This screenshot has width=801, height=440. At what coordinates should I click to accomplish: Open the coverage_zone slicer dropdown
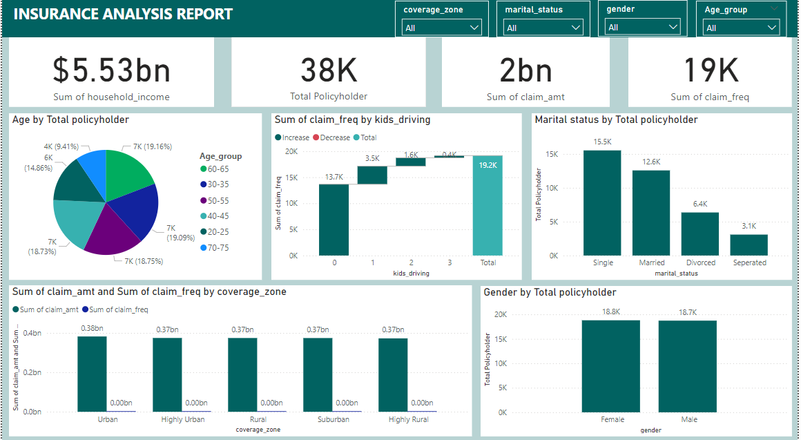[x=442, y=28]
